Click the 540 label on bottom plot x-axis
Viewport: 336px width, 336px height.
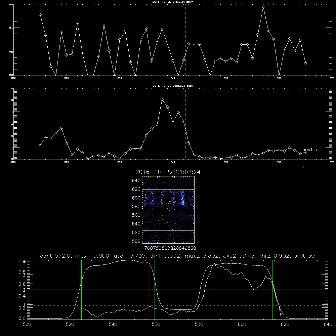tap(113, 325)
